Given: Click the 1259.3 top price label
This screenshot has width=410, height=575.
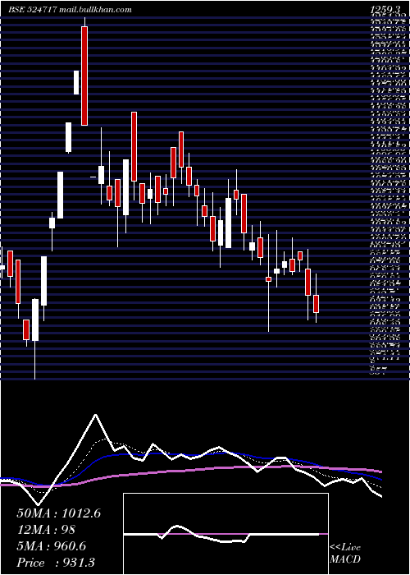Looking at the screenshot, I should click(x=387, y=10).
